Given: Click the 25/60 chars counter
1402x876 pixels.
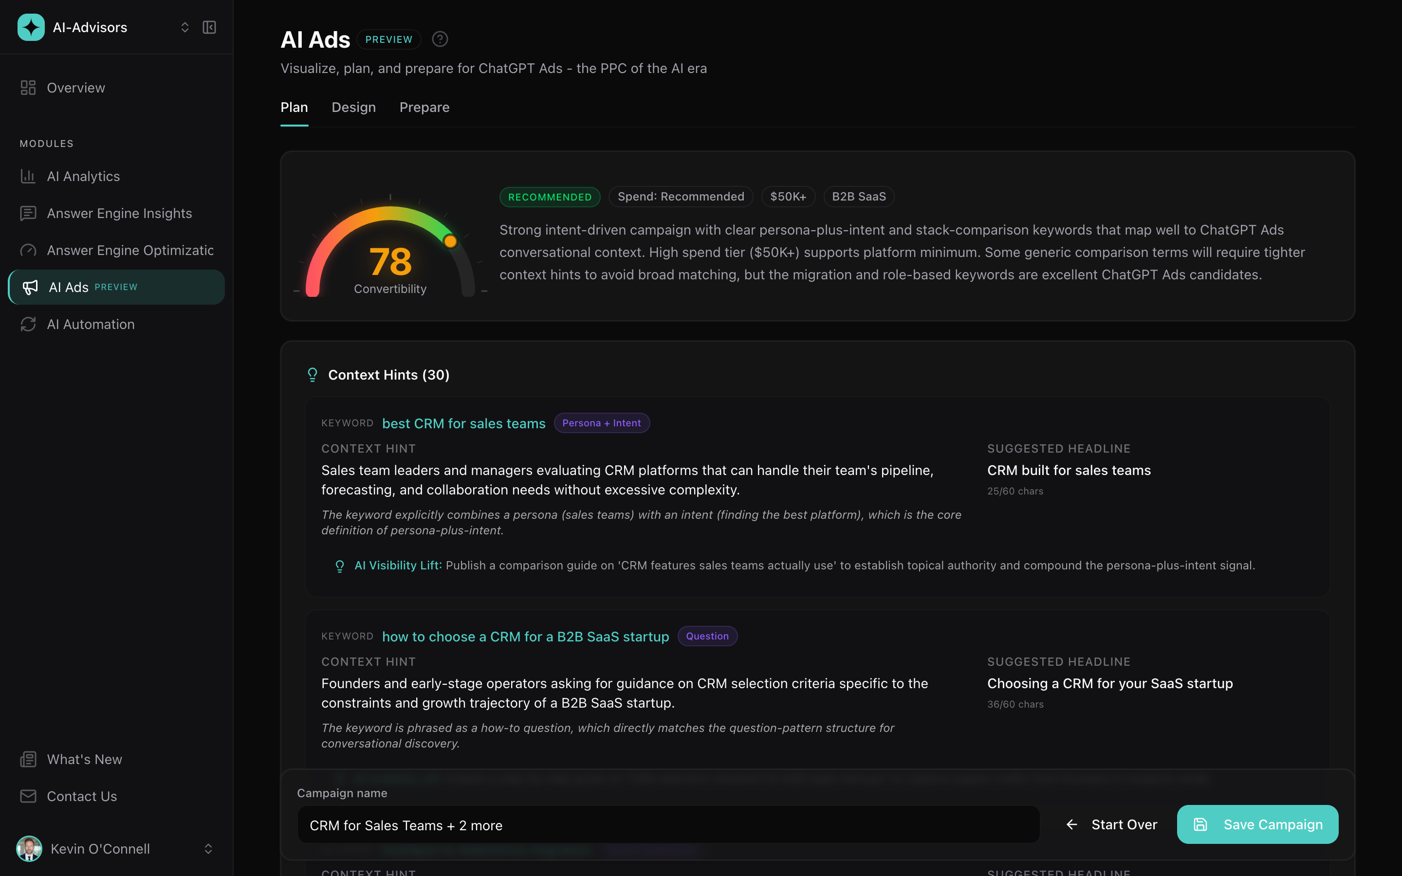Looking at the screenshot, I should 1015,492.
